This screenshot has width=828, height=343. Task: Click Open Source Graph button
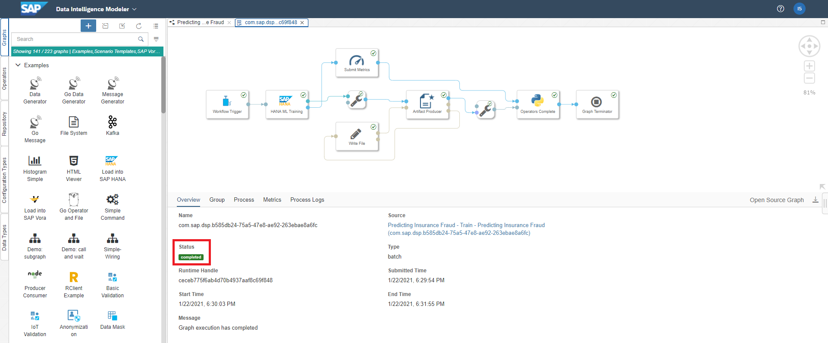coord(776,200)
